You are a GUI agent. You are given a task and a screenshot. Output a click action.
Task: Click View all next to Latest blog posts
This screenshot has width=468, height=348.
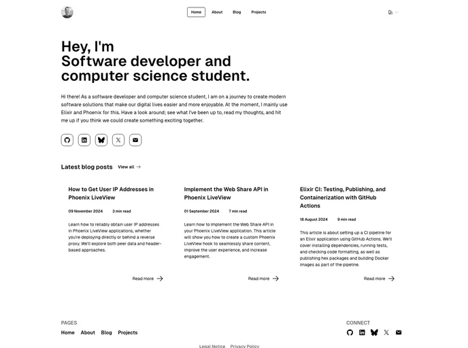coord(129,167)
